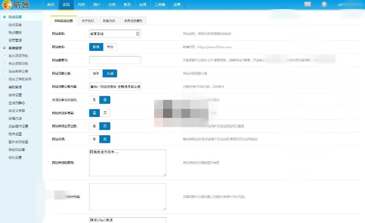Choose 否 for 关闭分享与引导栏
The width and height of the screenshot is (365, 223).
(x=105, y=100)
